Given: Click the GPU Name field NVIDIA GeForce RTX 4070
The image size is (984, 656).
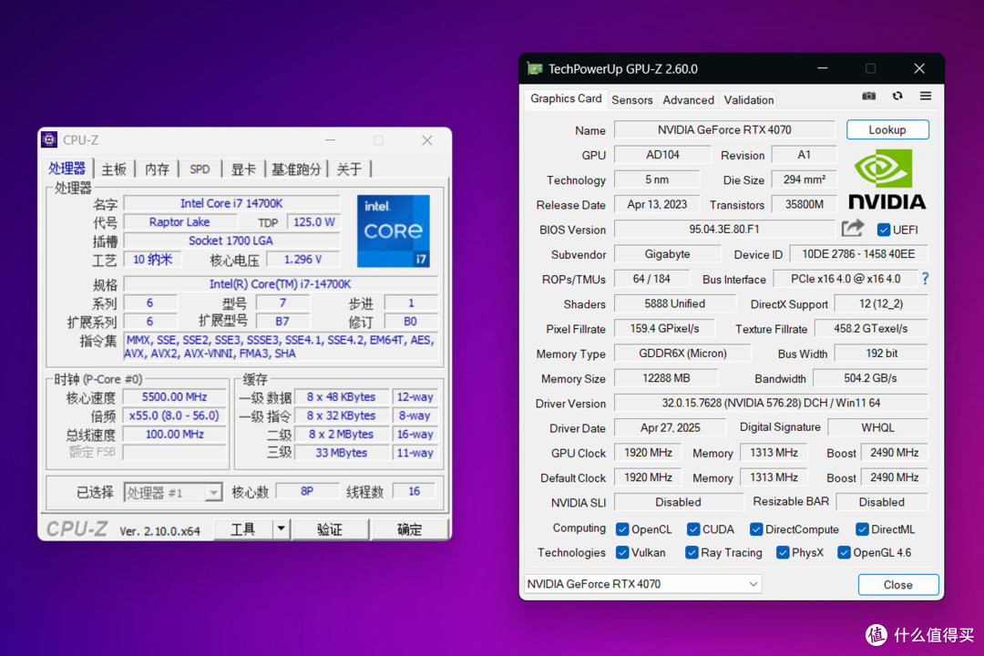Looking at the screenshot, I should point(724,129).
